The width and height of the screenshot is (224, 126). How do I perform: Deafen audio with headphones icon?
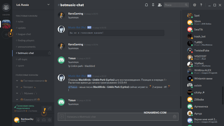click(x=44, y=120)
